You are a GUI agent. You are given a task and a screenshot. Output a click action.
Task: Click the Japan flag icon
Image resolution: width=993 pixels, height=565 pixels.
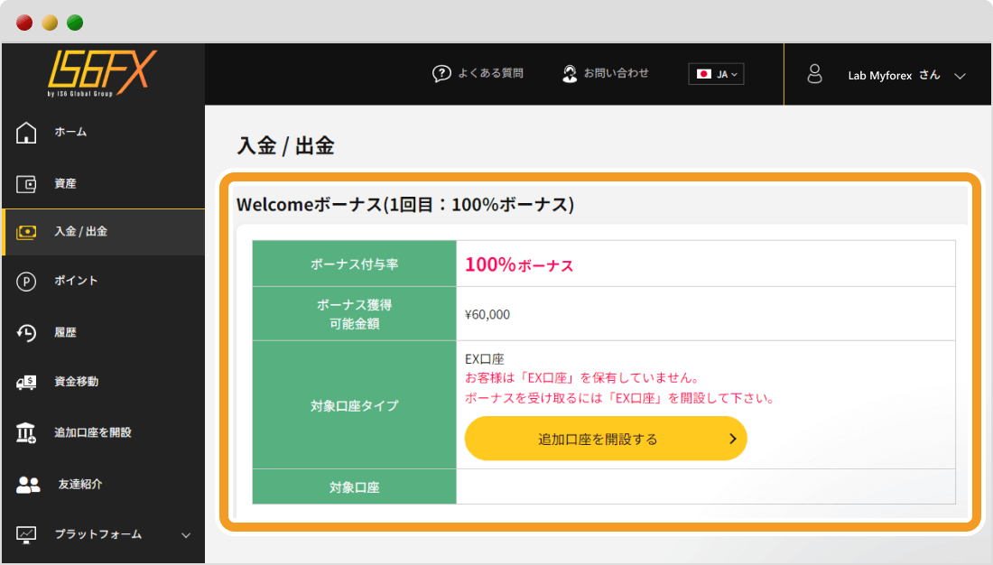tap(703, 74)
